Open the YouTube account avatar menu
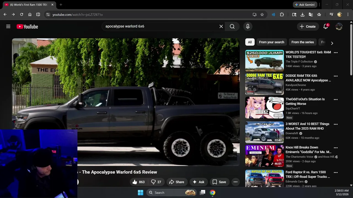This screenshot has width=353, height=198. [339, 26]
